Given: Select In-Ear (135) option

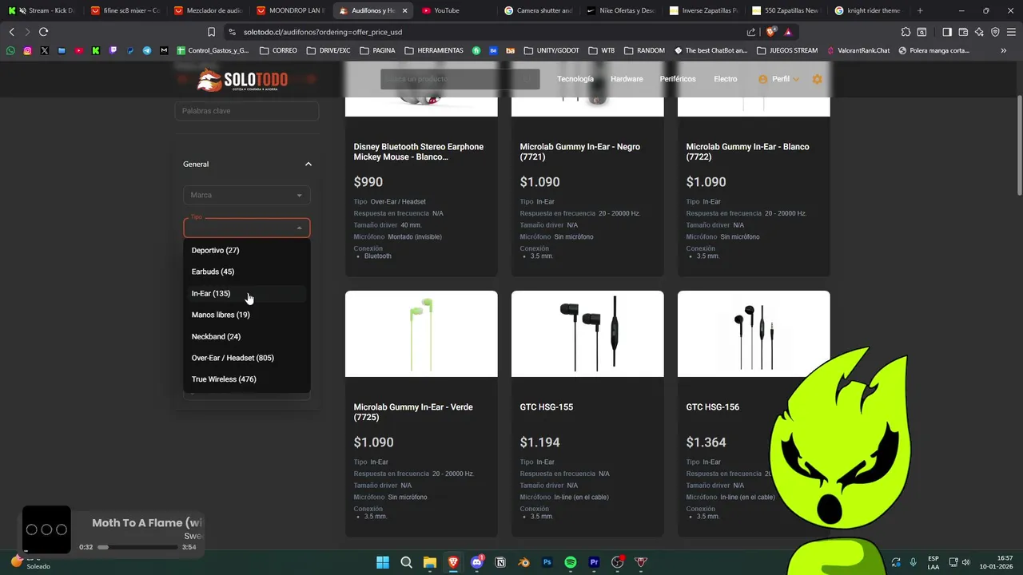Looking at the screenshot, I should pos(246,293).
